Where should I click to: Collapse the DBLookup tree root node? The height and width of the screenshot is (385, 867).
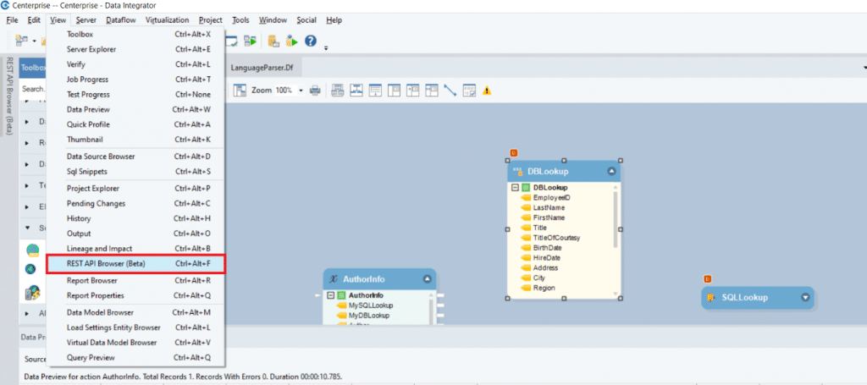coord(515,187)
